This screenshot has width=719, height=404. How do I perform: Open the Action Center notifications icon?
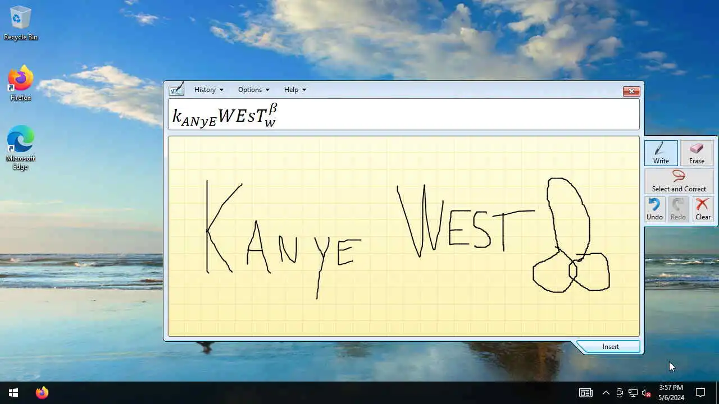click(x=700, y=393)
